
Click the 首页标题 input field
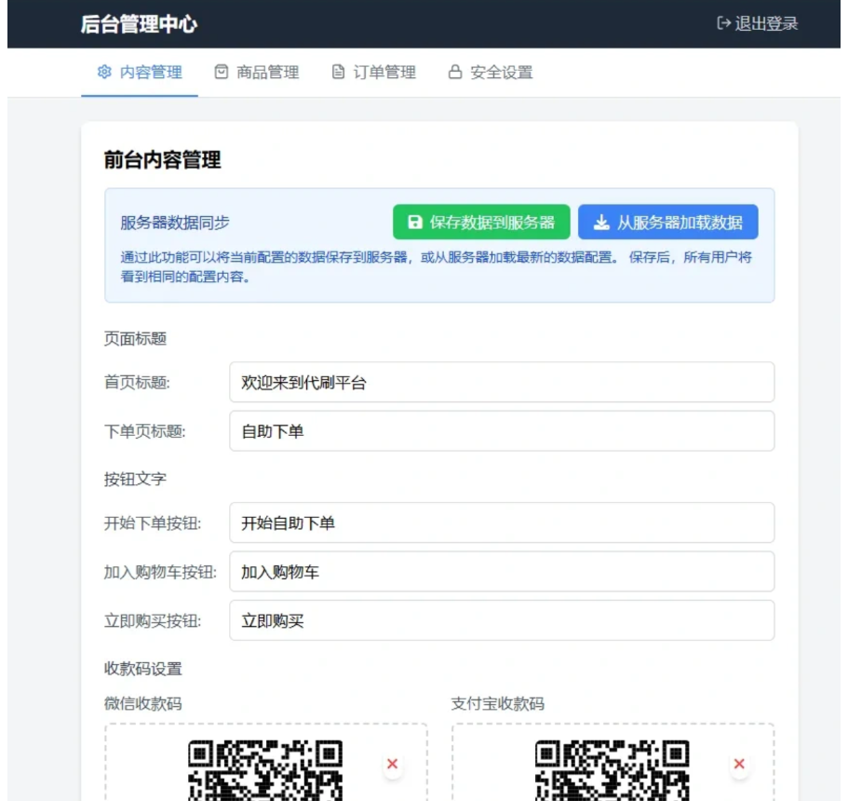click(x=501, y=382)
